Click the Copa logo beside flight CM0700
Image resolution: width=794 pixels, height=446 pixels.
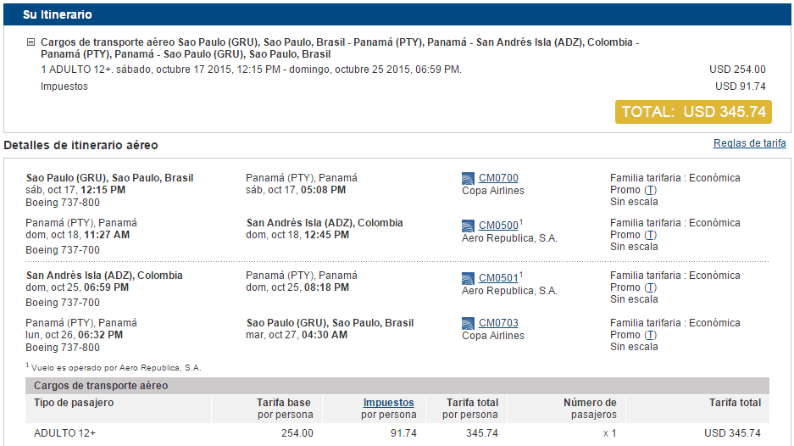tap(468, 178)
